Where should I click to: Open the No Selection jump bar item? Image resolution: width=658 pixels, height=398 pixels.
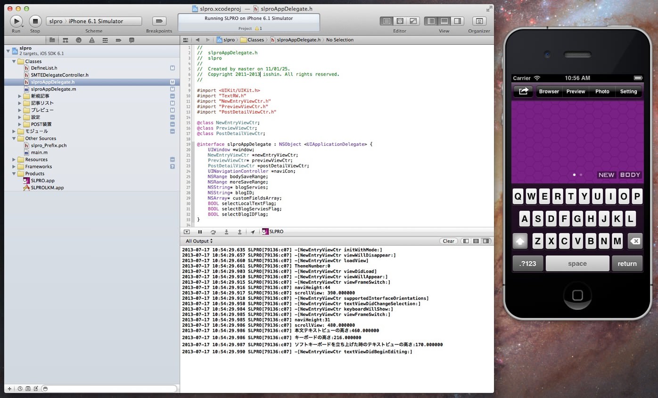(x=340, y=40)
